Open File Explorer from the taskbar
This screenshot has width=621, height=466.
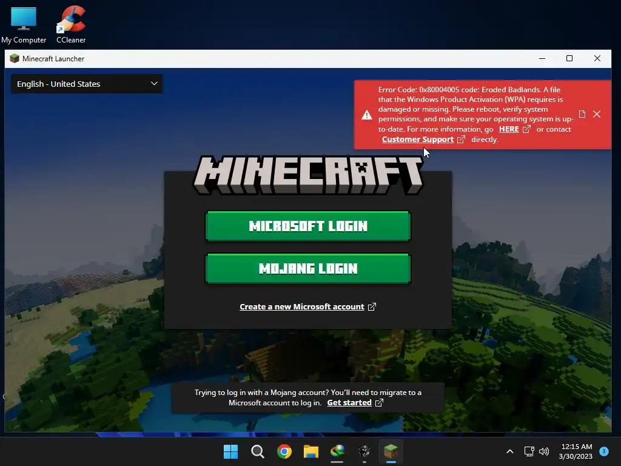(311, 451)
